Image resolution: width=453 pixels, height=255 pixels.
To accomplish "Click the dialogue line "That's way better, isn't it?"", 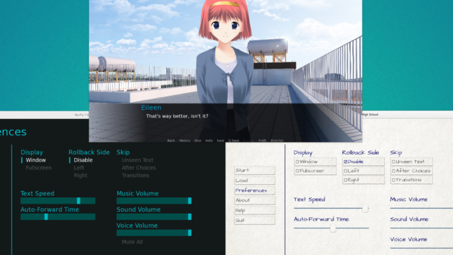I will pos(177,116).
